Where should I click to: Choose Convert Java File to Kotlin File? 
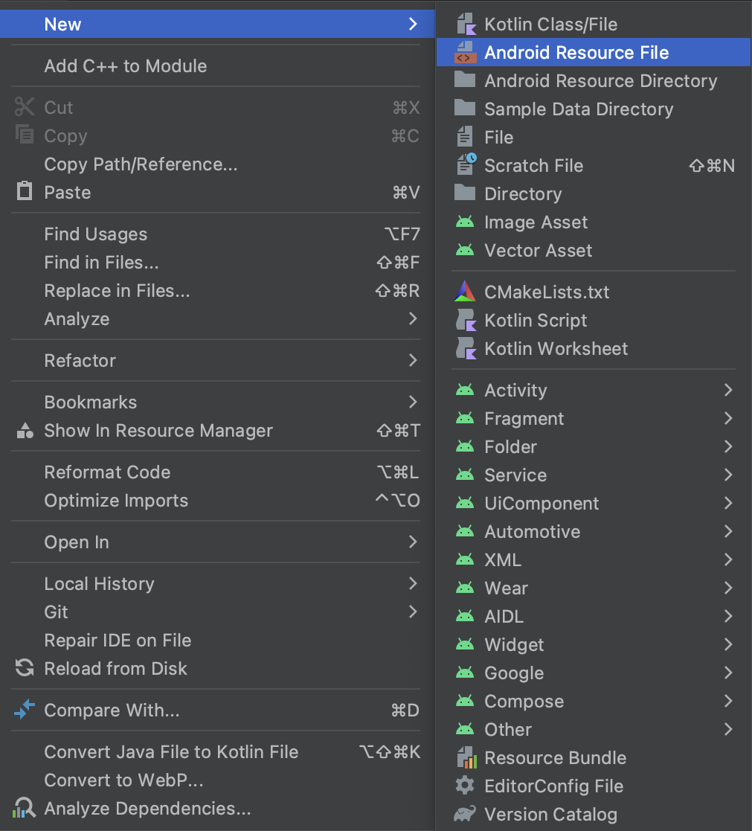pyautogui.click(x=171, y=752)
